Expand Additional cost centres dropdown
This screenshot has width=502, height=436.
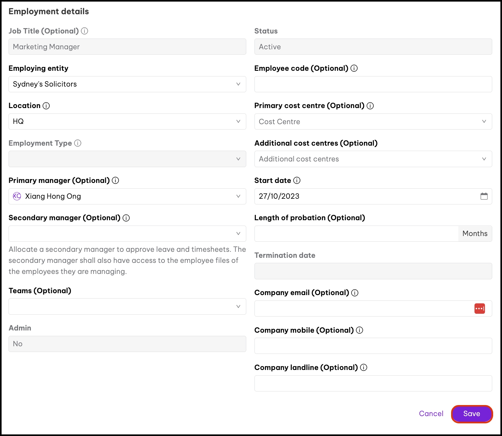coord(373,159)
